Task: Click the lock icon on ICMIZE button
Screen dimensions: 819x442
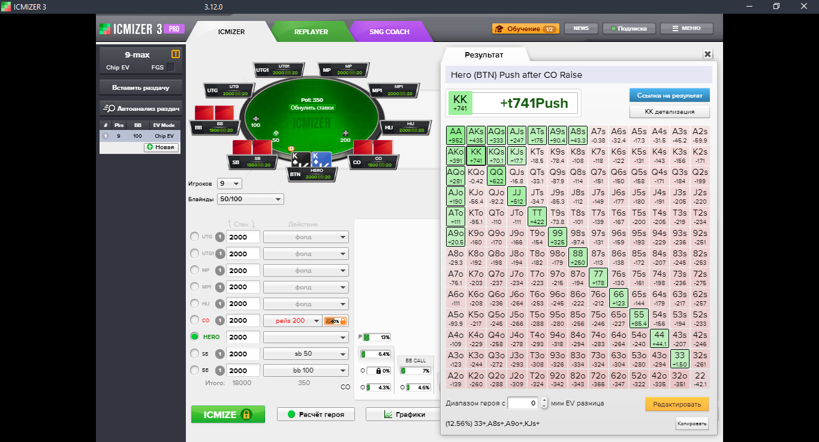Action: [x=245, y=414]
